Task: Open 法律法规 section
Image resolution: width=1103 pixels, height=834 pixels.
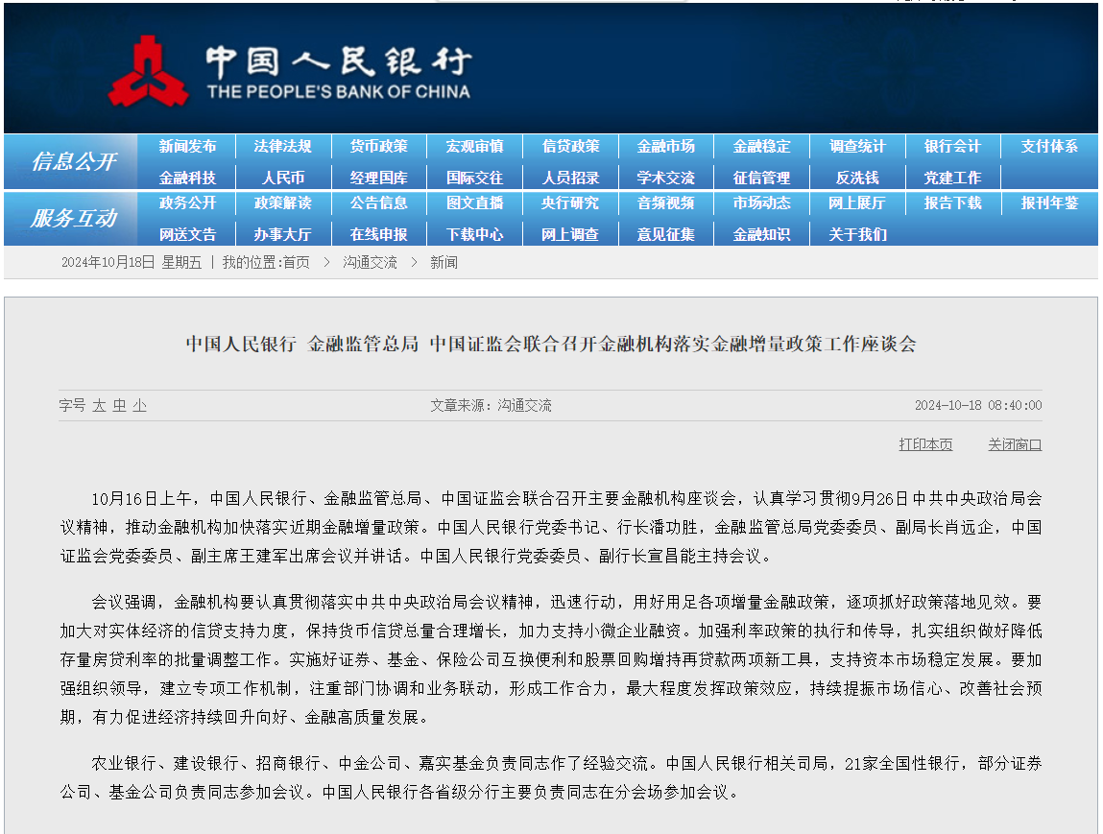Action: [x=283, y=146]
